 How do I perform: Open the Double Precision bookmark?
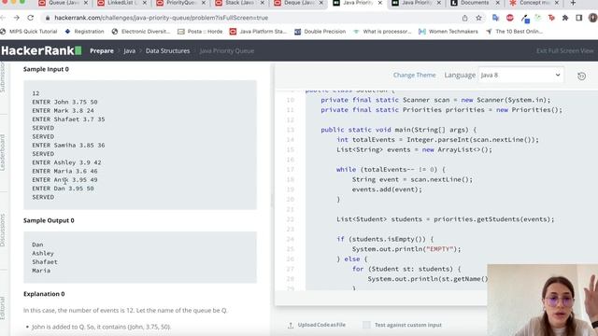[x=320, y=32]
